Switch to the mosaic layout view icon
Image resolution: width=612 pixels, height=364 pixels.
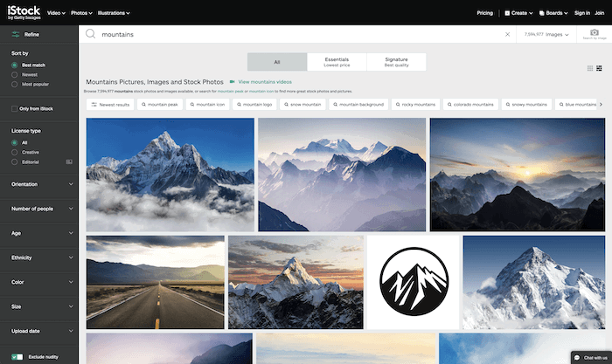pyautogui.click(x=599, y=68)
